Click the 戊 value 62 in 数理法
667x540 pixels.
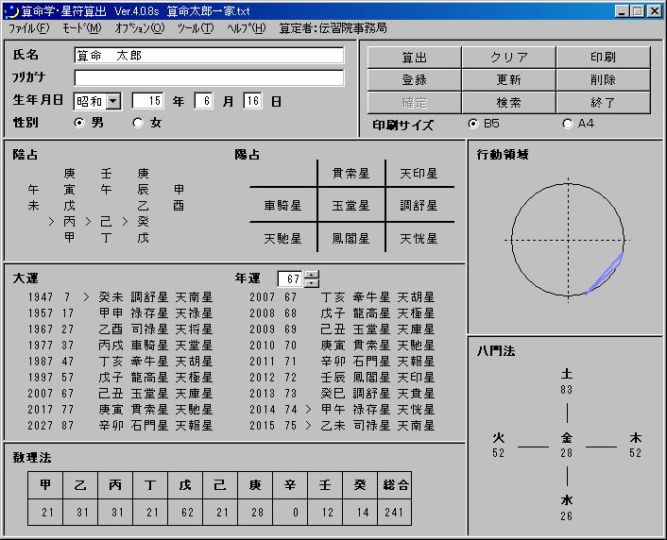coord(185,513)
